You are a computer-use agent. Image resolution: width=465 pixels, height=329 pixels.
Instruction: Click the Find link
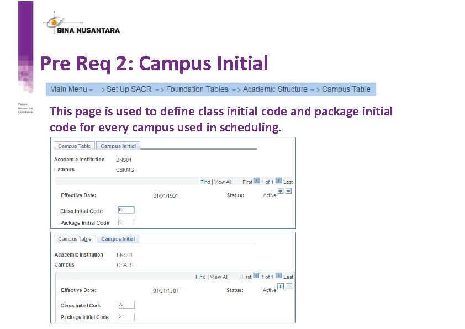(x=205, y=181)
